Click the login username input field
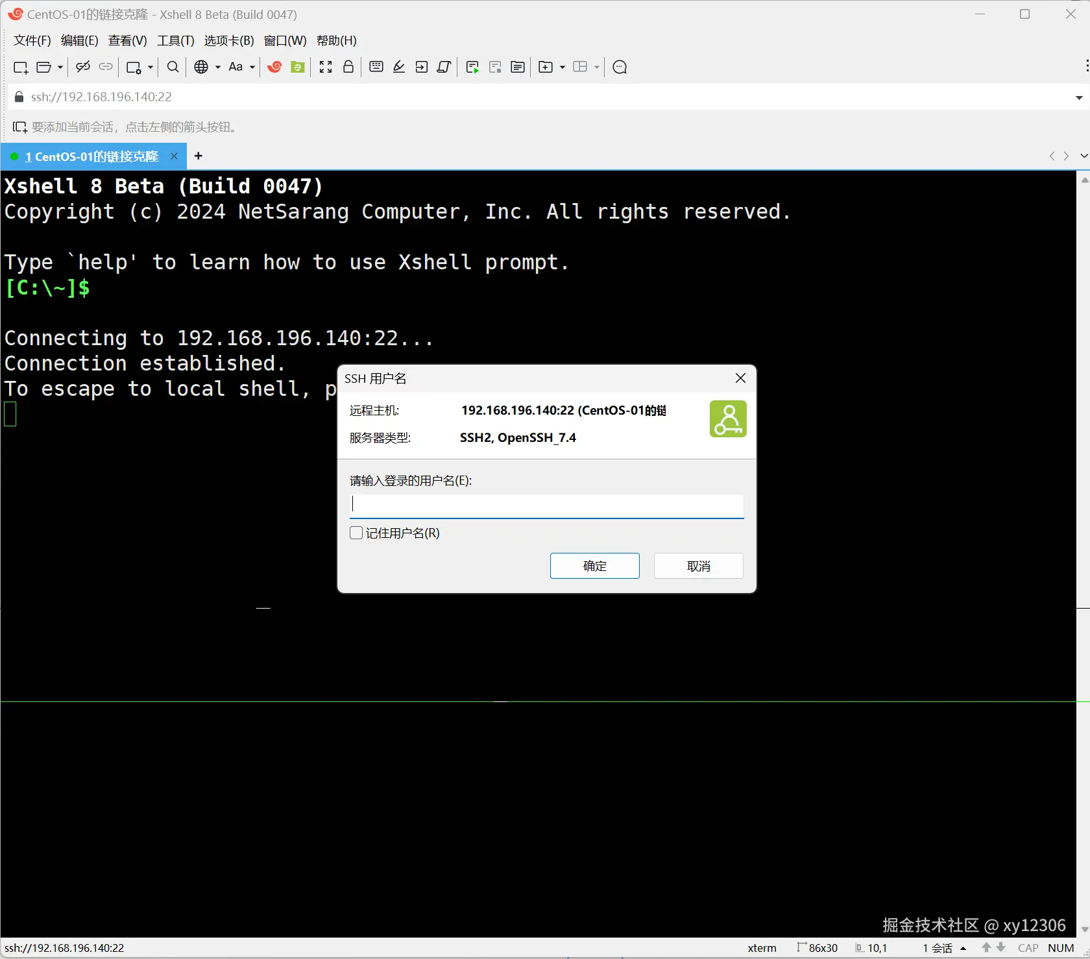Viewport: 1090px width, 959px height. 547,505
